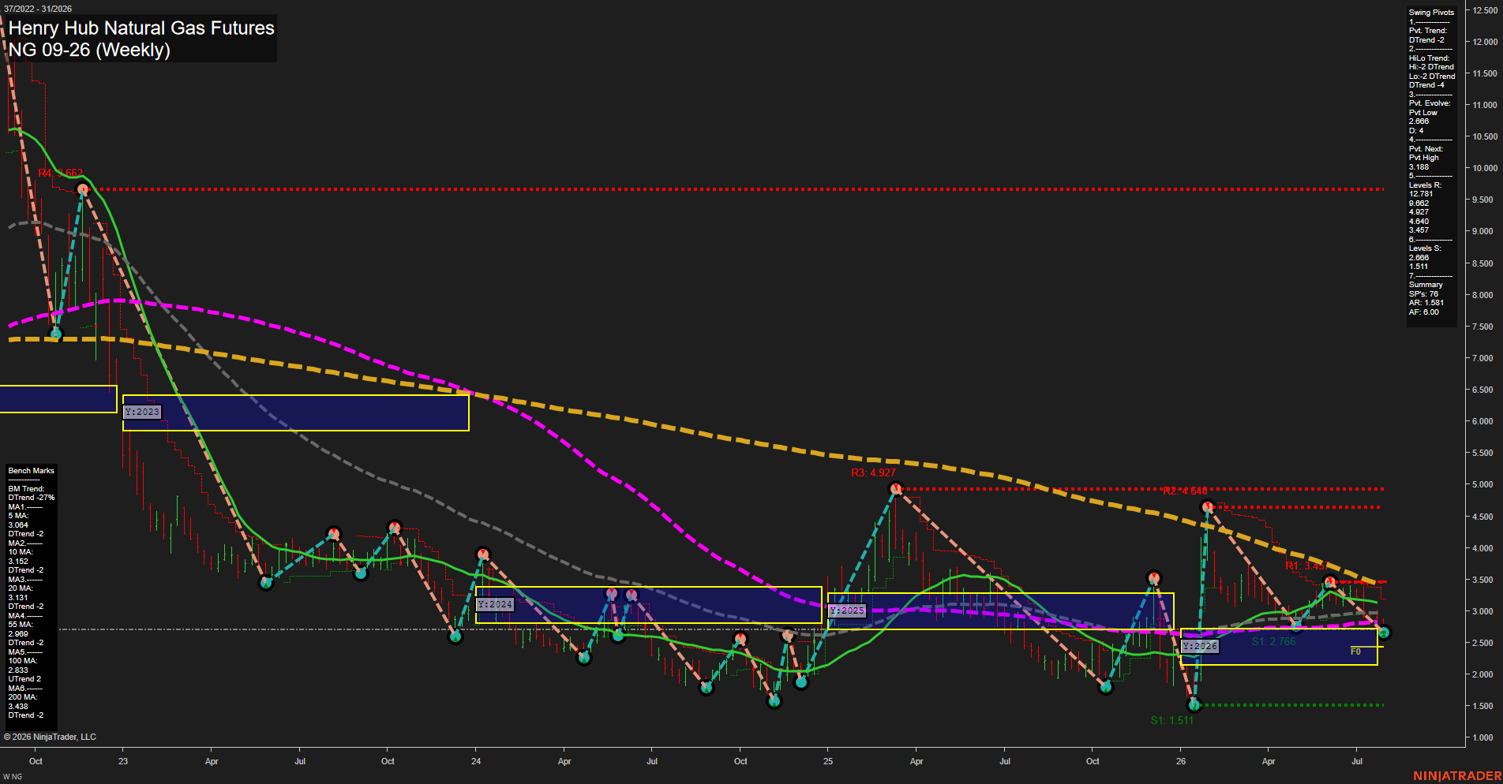Click the AR: 1.581 summary value
The height and width of the screenshot is (784, 1503).
click(x=1426, y=303)
